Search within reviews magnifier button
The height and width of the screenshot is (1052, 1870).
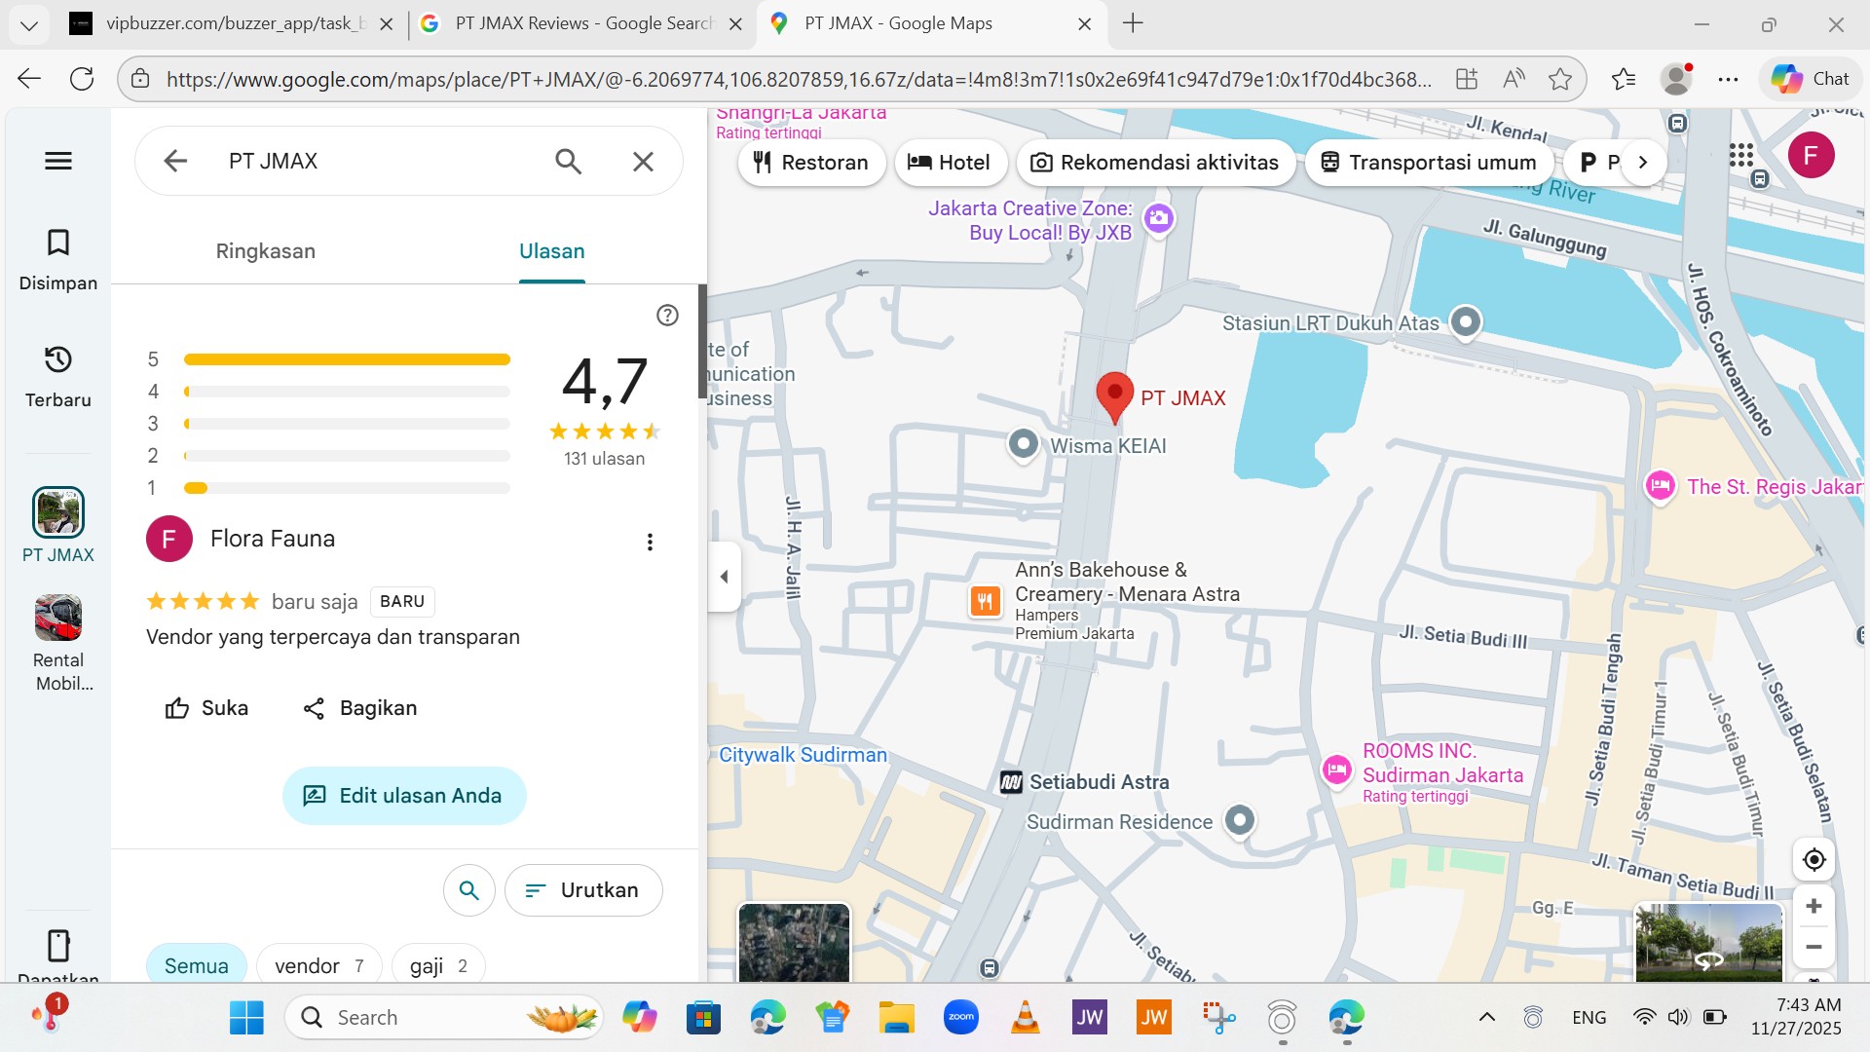(x=469, y=889)
